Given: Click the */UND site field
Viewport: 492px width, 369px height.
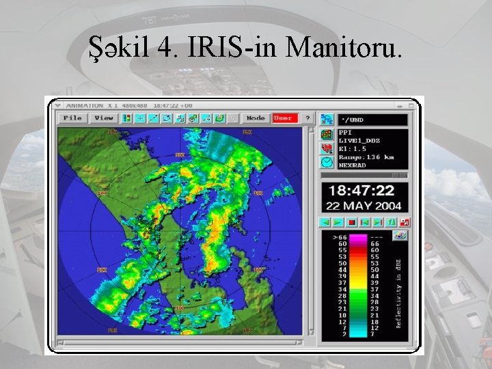Looking at the screenshot, I should (373, 120).
